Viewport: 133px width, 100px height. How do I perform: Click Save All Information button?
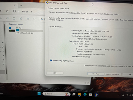(113, 74)
